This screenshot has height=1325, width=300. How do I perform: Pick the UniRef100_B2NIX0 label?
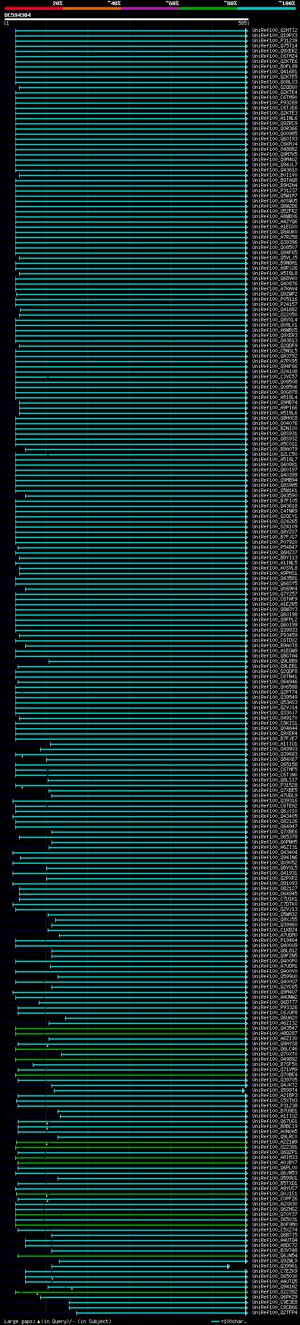point(275,428)
